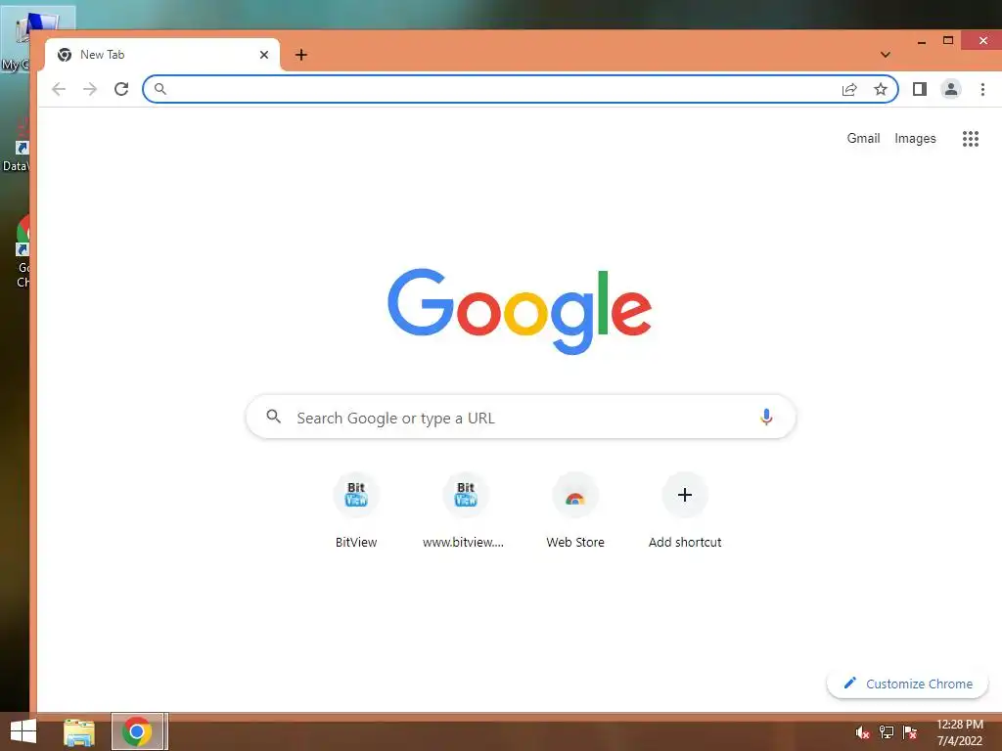The image size is (1002, 751).
Task: Click the address bar search magnifier icon
Action: point(160,89)
